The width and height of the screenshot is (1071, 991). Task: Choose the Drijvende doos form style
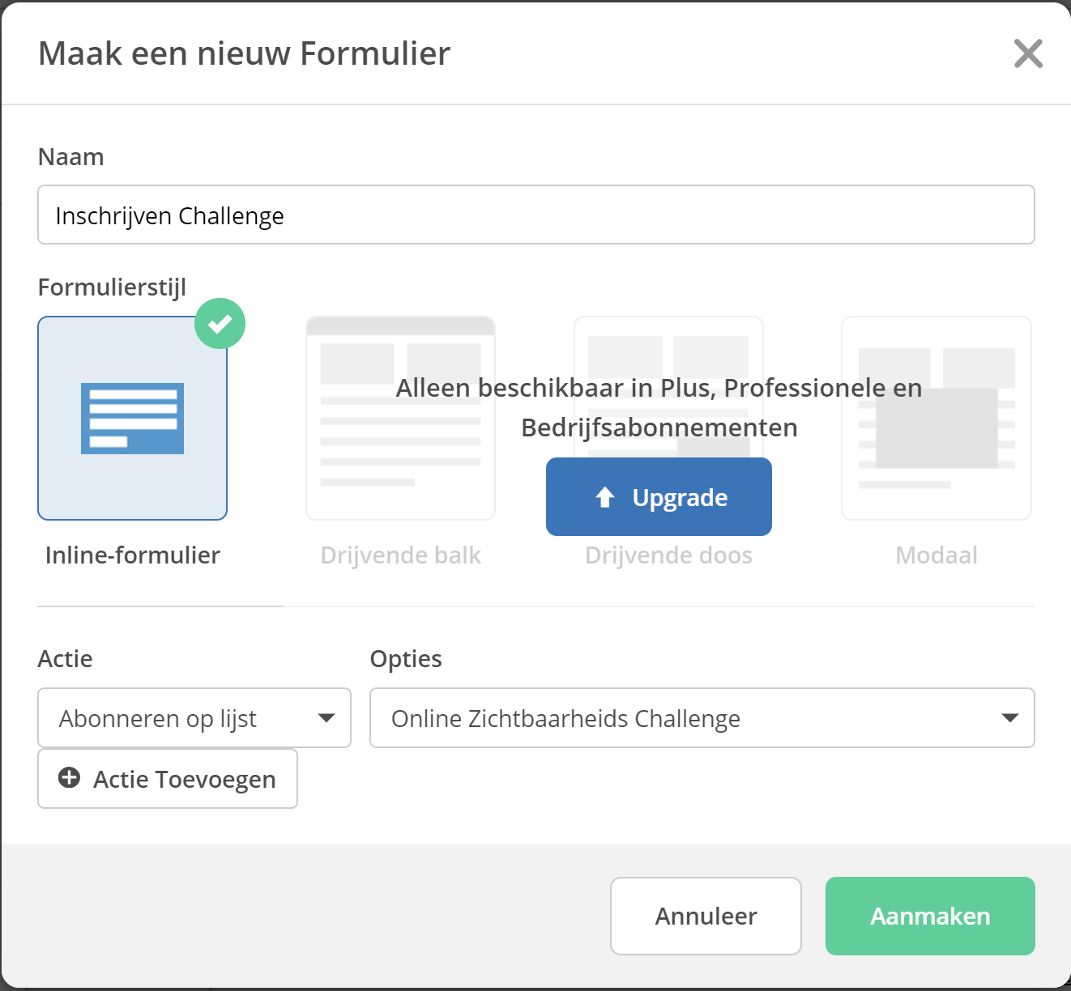(x=668, y=418)
